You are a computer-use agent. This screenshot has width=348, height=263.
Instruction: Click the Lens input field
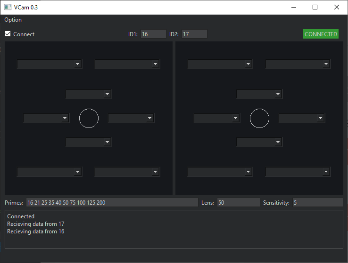pyautogui.click(x=238, y=203)
